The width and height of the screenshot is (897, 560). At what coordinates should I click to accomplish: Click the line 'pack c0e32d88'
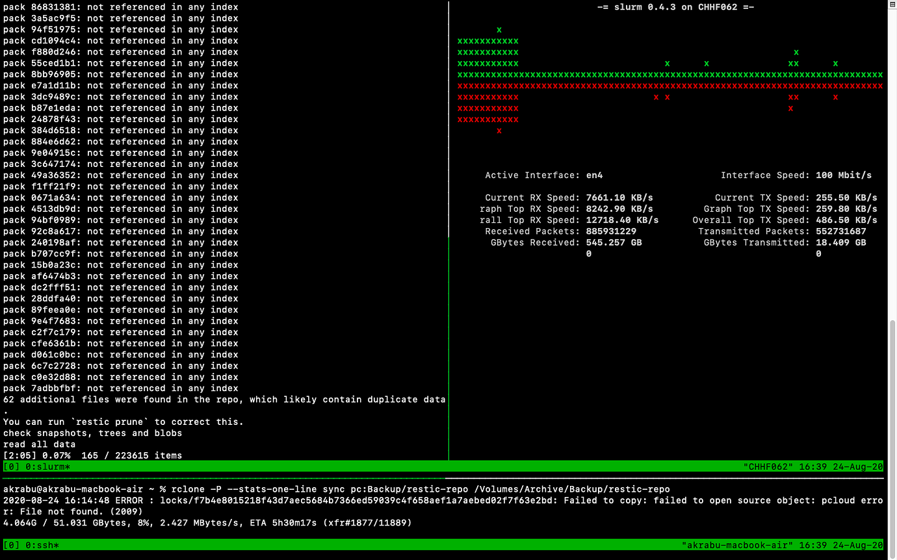(x=121, y=377)
